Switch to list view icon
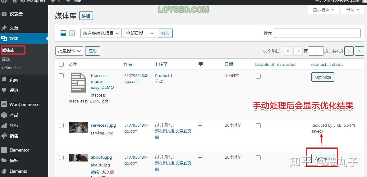Screen dimensions: 367x177 point(63,33)
